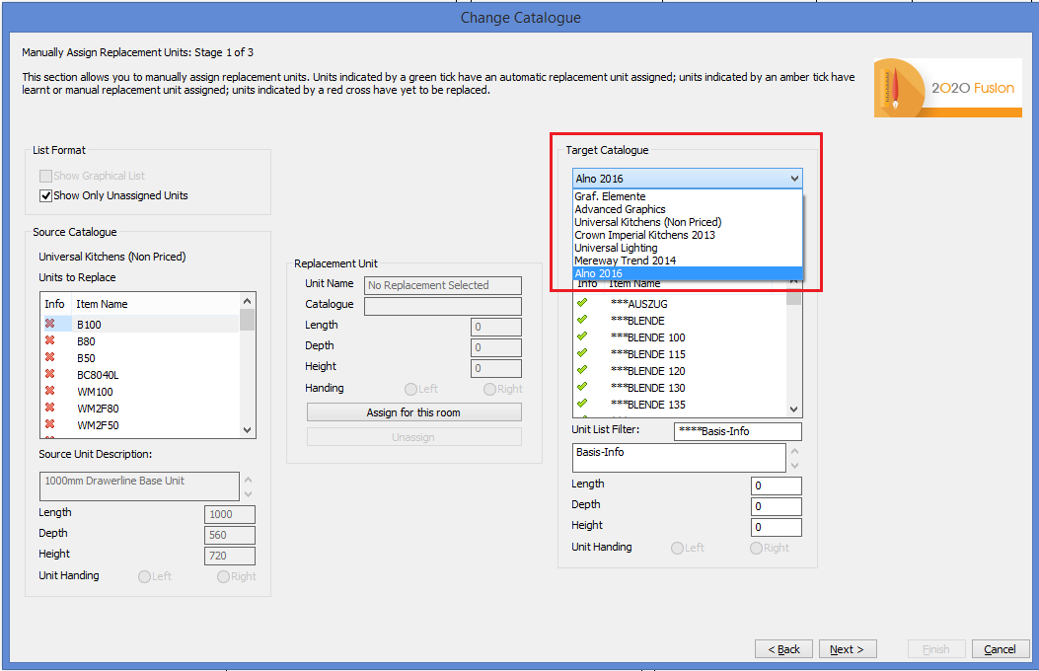Select Right handing in Replacement Unit

[x=489, y=389]
